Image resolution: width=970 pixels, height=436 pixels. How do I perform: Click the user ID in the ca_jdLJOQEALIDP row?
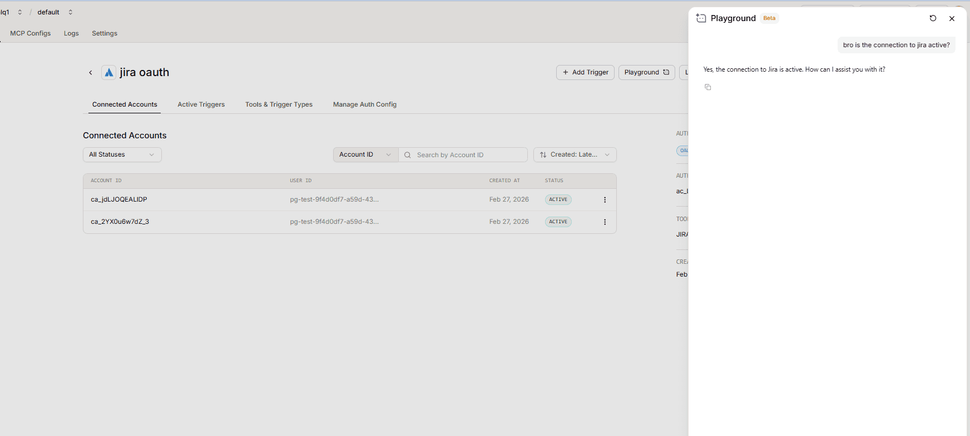coord(334,199)
